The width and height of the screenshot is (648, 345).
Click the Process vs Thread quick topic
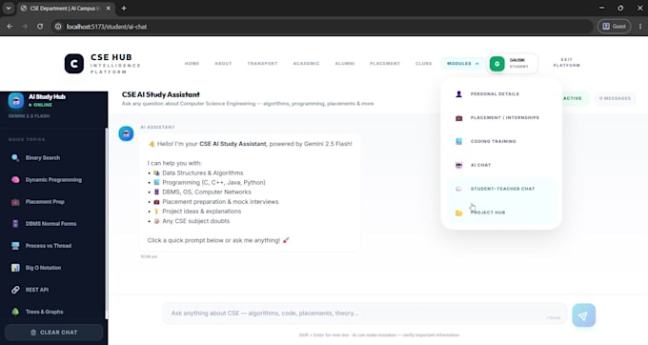53,246
